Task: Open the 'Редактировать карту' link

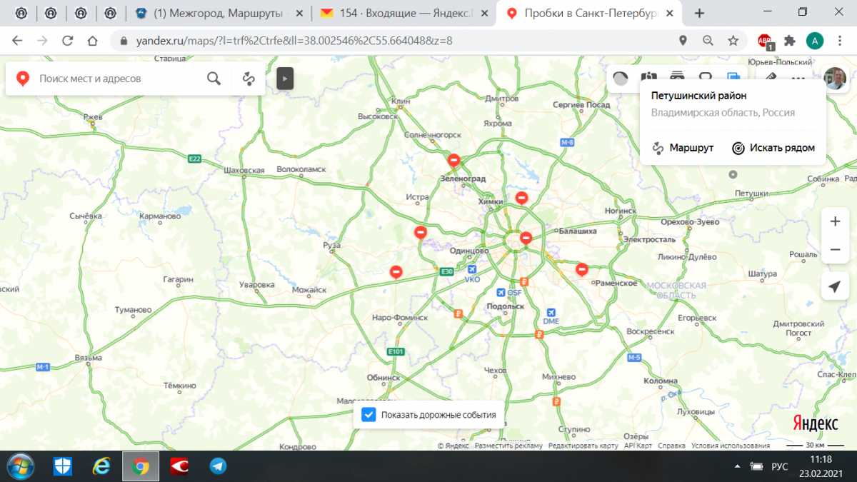Action: point(583,446)
